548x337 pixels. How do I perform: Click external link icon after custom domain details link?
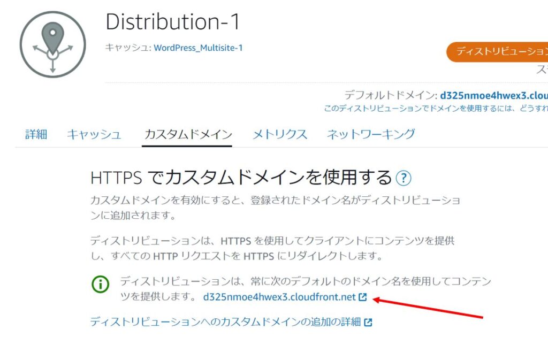click(368, 322)
